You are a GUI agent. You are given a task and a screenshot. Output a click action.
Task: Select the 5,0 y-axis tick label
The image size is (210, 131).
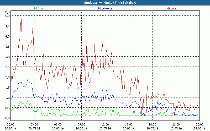click(x=7, y=16)
